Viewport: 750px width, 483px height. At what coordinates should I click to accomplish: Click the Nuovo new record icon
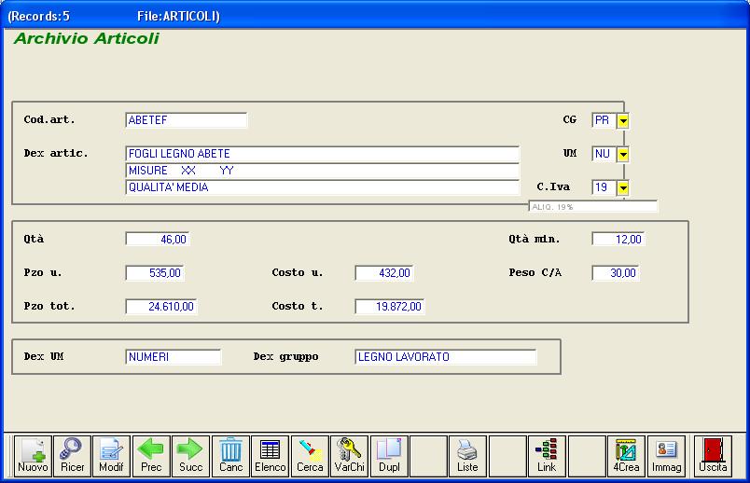pyautogui.click(x=33, y=456)
